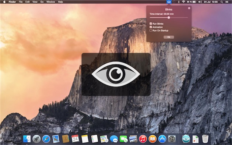This screenshot has width=232, height=145.
Task: Open the Spotlight search magnifier
Action: point(221,2)
